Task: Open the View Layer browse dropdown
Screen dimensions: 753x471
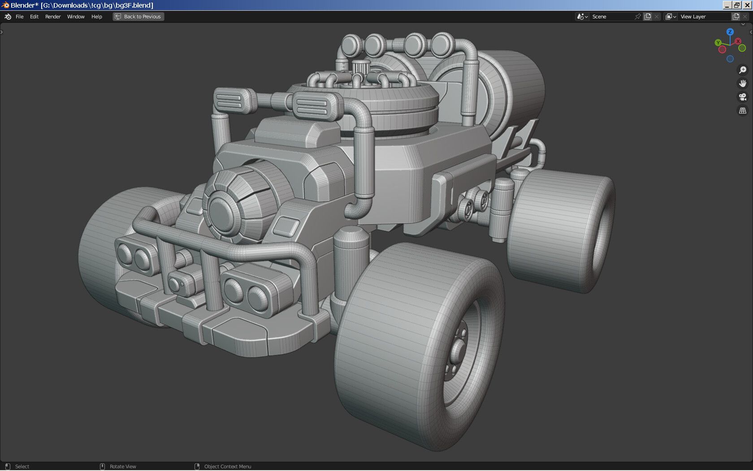Action: (x=671, y=16)
